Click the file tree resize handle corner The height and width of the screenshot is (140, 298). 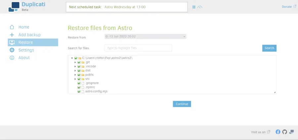275,92
